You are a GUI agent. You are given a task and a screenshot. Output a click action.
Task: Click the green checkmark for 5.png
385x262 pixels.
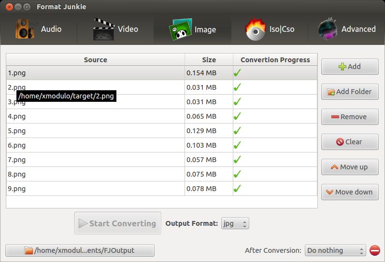click(x=237, y=130)
